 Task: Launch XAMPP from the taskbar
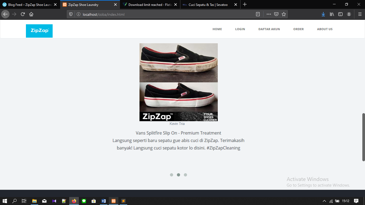tap(113, 201)
